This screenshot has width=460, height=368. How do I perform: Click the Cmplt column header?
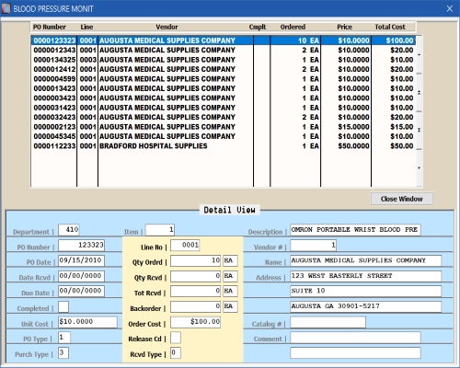pyautogui.click(x=258, y=27)
